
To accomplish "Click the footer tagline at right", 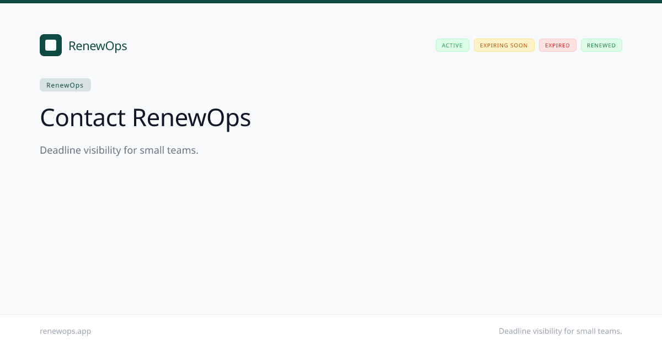I will (x=560, y=331).
